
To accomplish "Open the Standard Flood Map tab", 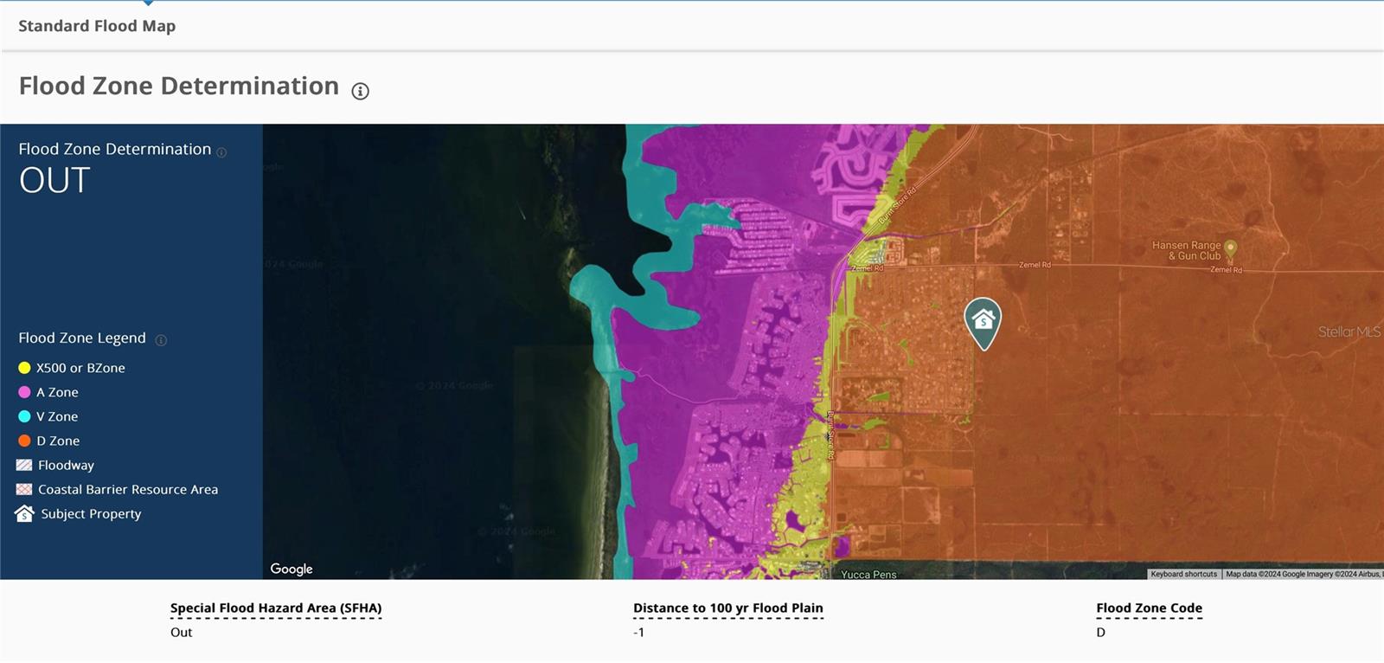I will 97,26.
